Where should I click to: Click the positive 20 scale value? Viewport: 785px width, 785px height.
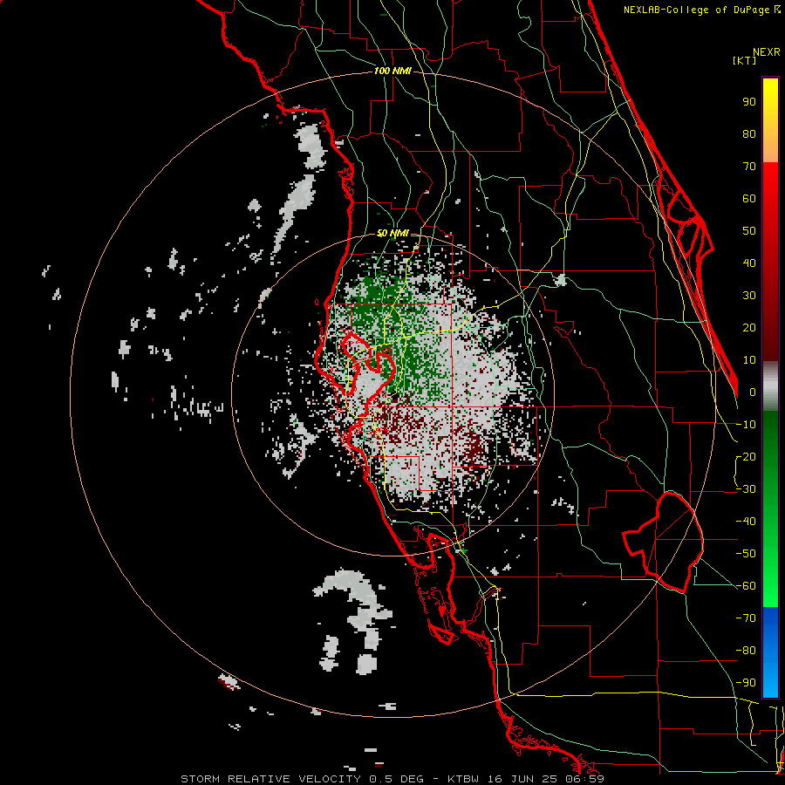click(749, 327)
